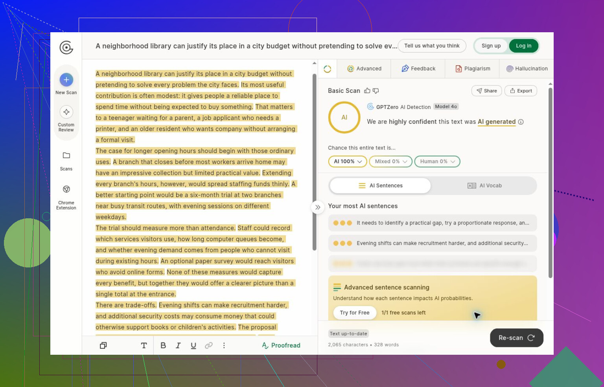The image size is (604, 387).
Task: Click Tell us what you think
Action: (432, 46)
